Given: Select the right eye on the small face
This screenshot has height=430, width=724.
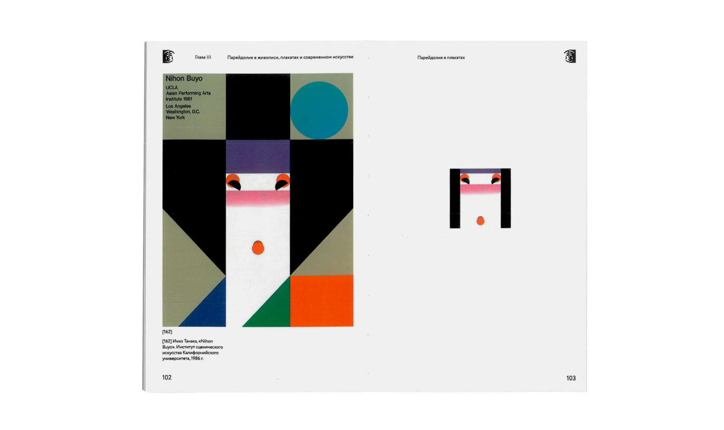Looking at the screenshot, I should point(496,179).
